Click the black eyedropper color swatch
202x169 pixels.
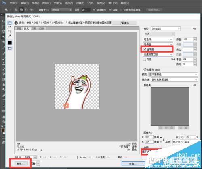10,43
